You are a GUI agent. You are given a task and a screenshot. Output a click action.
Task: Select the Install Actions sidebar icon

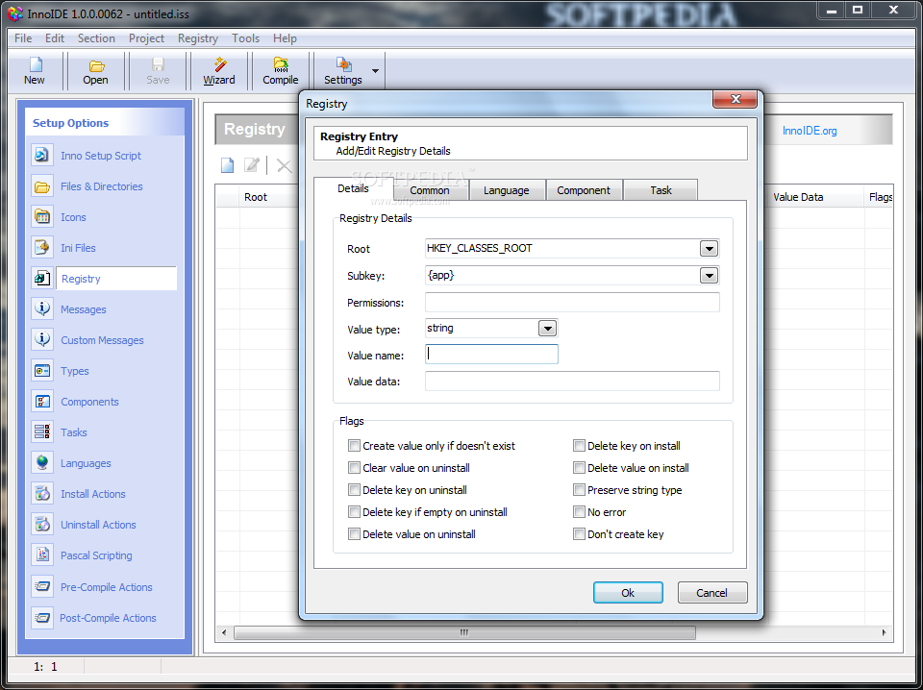pyautogui.click(x=42, y=494)
